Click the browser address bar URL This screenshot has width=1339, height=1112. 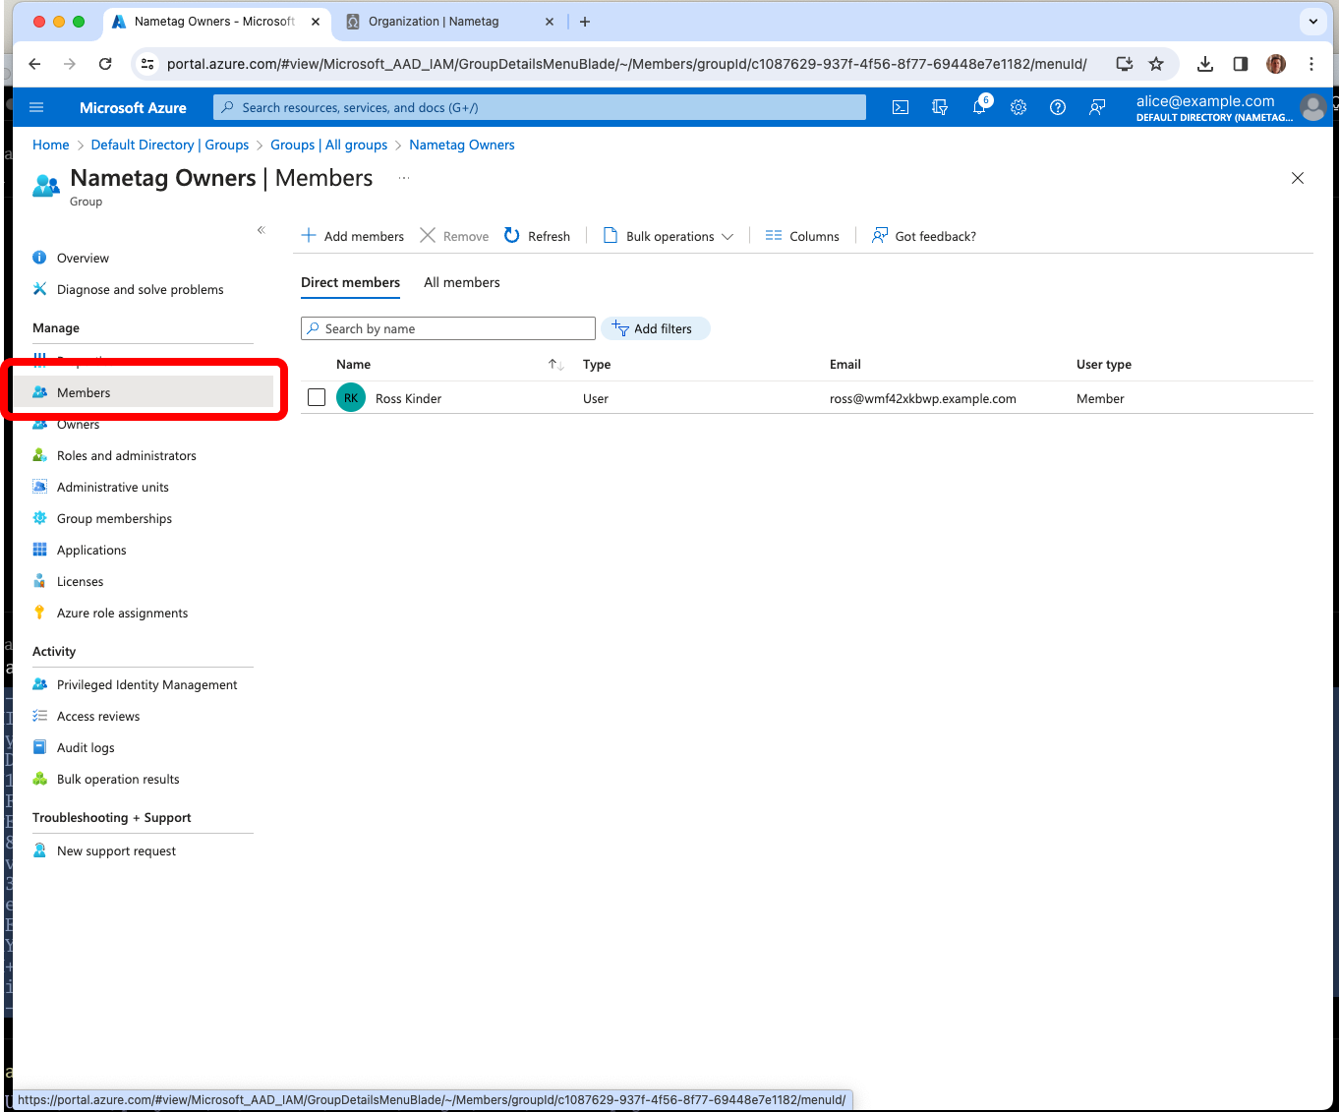[x=626, y=64]
